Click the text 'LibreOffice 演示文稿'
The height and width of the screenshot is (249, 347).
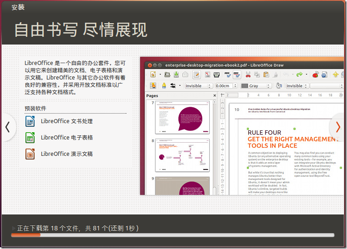click(66, 154)
